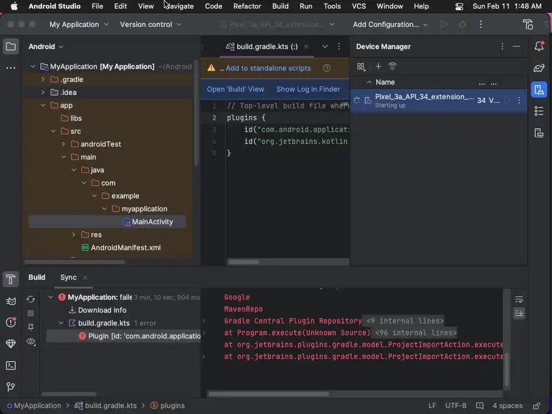Open the Android project view dropdown

pyautogui.click(x=46, y=46)
